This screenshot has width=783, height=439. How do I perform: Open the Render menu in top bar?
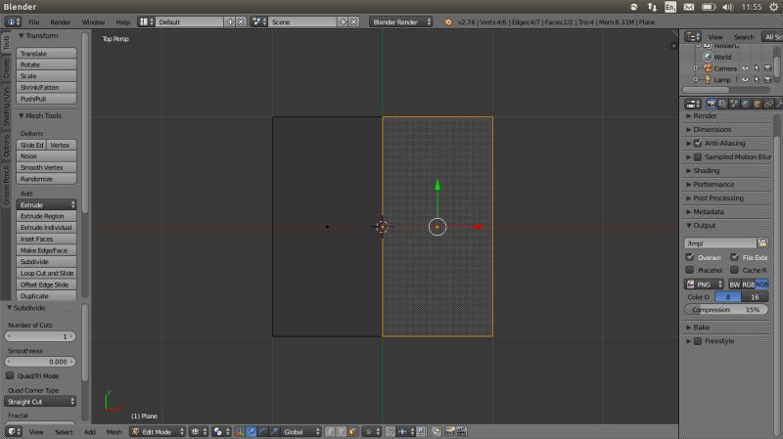[61, 22]
